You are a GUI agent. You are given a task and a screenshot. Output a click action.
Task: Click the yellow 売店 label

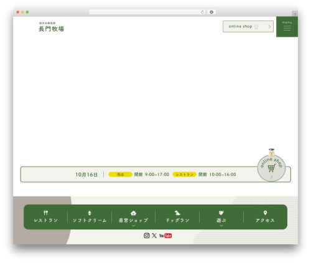120,175
